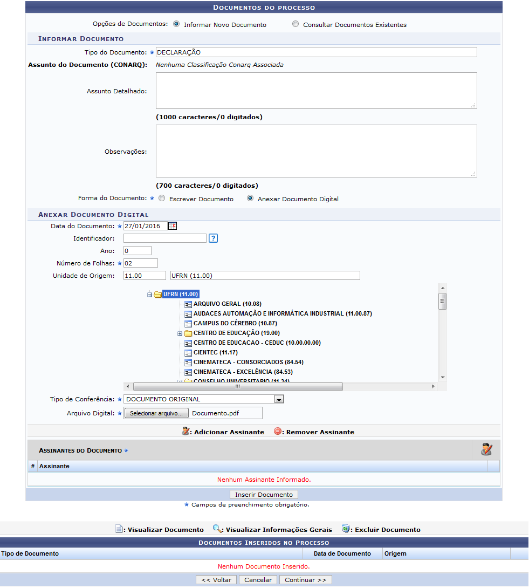Collapse the UFRN (11.00) tree node

149,295
